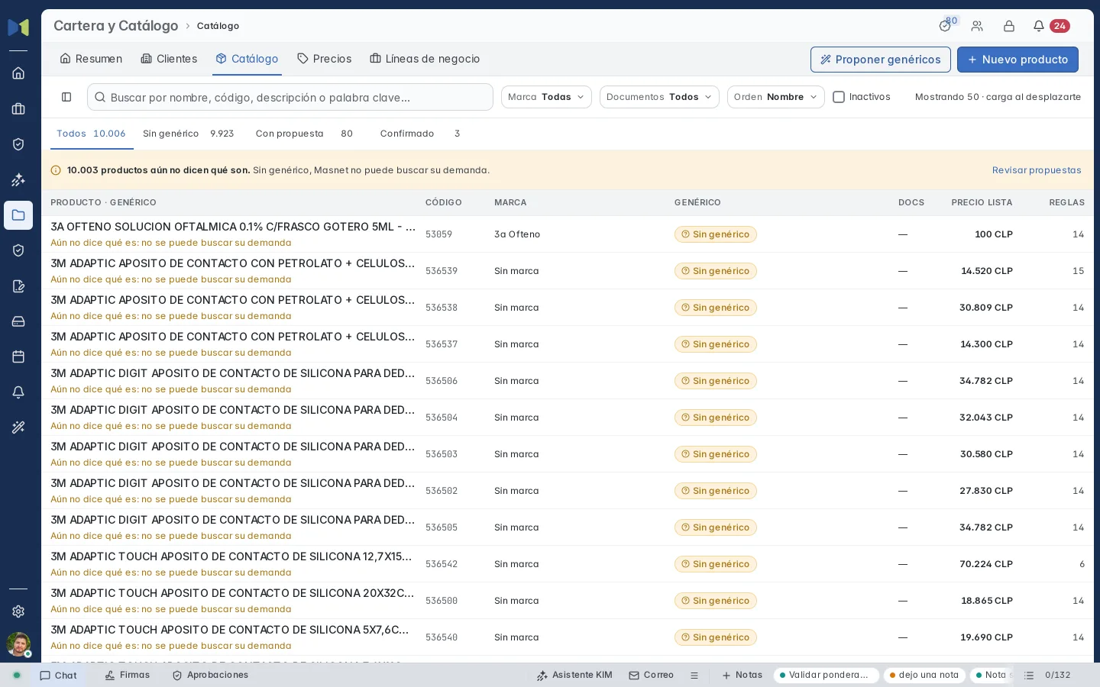This screenshot has height=687, width=1100.
Task: Open the calendar icon in left sidebar
Action: 18,356
